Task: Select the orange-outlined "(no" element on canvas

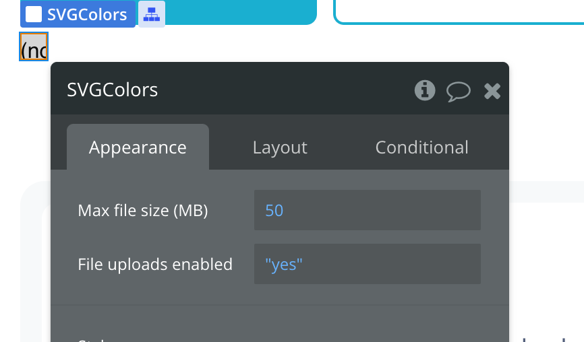Action: (x=34, y=50)
